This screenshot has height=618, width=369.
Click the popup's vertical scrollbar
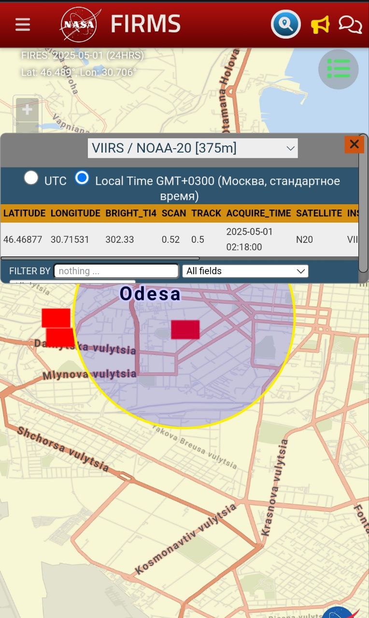tap(363, 203)
